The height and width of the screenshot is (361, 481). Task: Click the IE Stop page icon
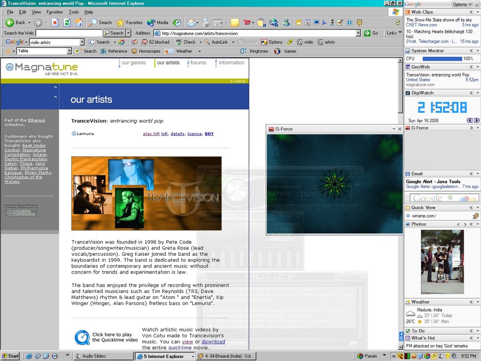tap(55, 23)
